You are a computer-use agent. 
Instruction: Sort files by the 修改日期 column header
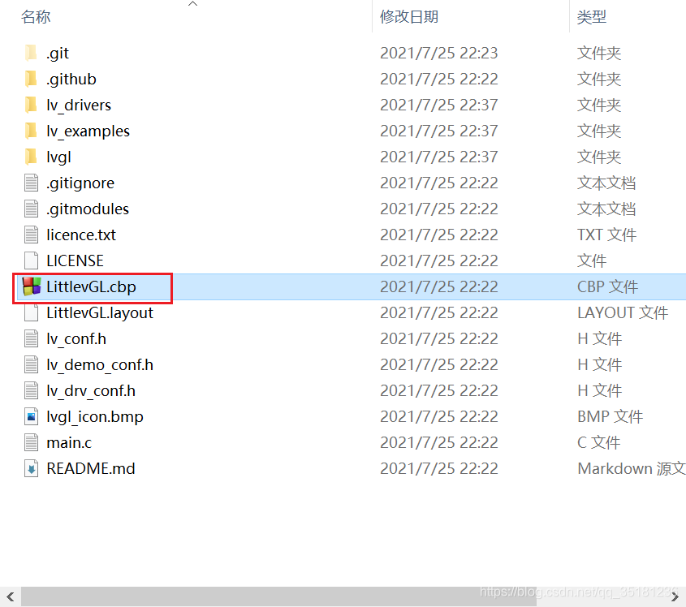(x=409, y=16)
